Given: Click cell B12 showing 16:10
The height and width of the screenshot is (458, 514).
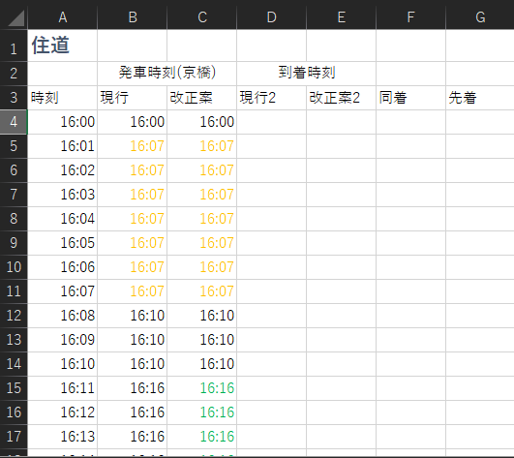Looking at the screenshot, I should pos(133,316).
